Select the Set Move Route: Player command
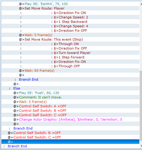The image size is (142, 150). tap(70, 8)
